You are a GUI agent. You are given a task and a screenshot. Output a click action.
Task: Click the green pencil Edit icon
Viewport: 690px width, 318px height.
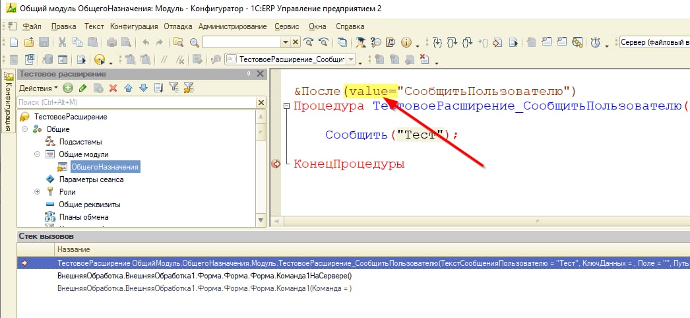click(x=82, y=88)
